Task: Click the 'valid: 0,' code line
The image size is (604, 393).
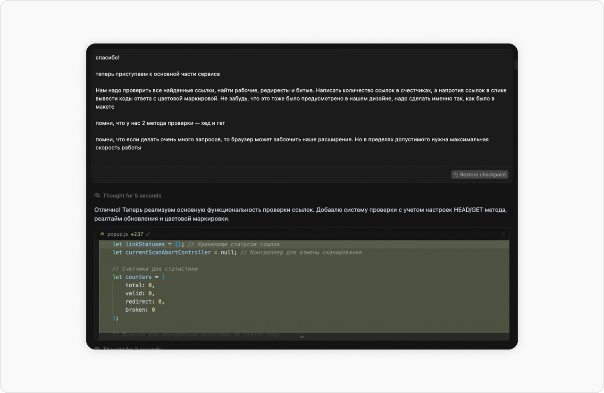Action: (x=140, y=293)
